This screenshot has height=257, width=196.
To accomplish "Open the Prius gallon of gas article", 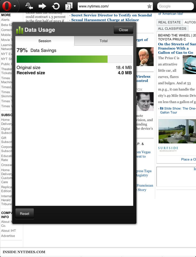I will click(177, 48).
